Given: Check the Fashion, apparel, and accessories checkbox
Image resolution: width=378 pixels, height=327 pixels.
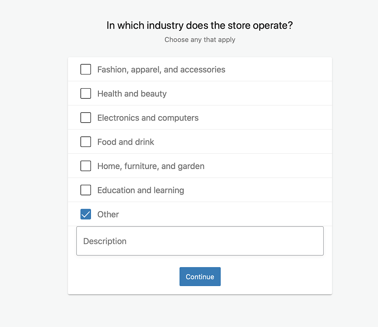Looking at the screenshot, I should pos(85,69).
